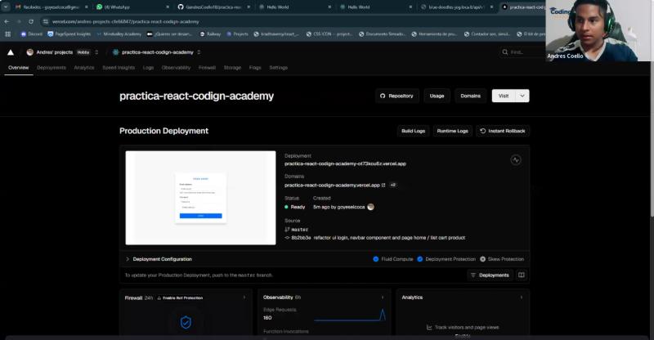Image resolution: width=654 pixels, height=340 pixels.
Task: Switch to the WhatsApp browser tab
Action: [x=132, y=7]
